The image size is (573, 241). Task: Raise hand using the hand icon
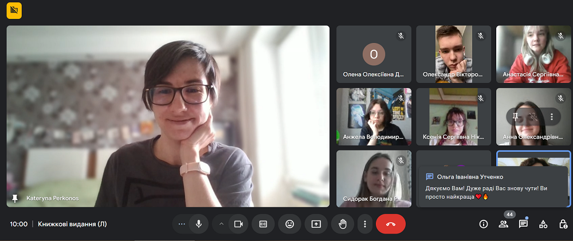(x=343, y=224)
